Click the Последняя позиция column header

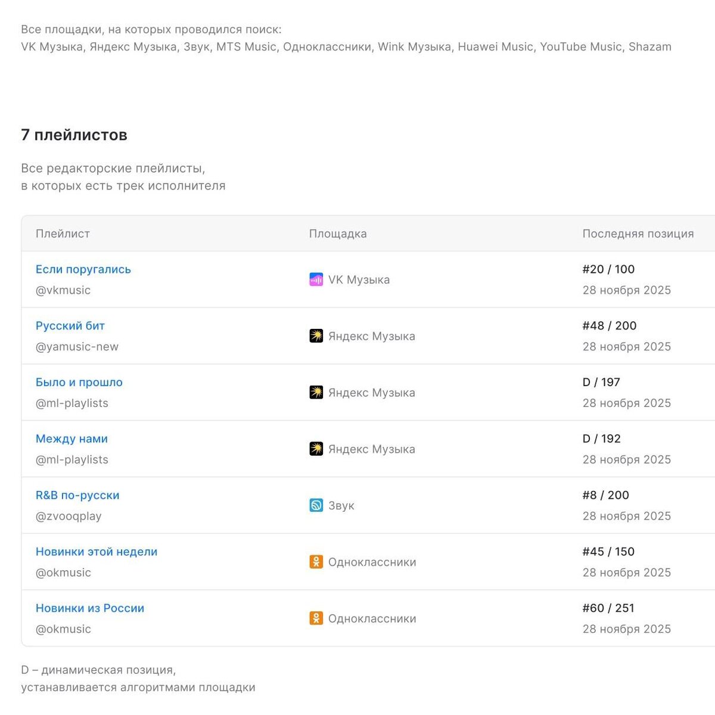(x=638, y=234)
